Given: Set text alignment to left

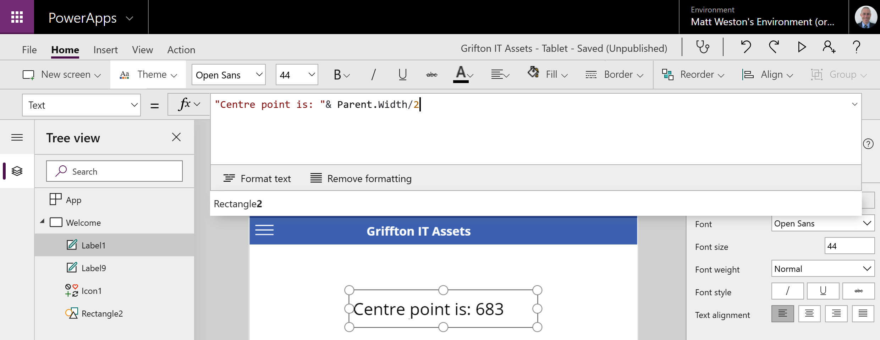Looking at the screenshot, I should point(783,314).
